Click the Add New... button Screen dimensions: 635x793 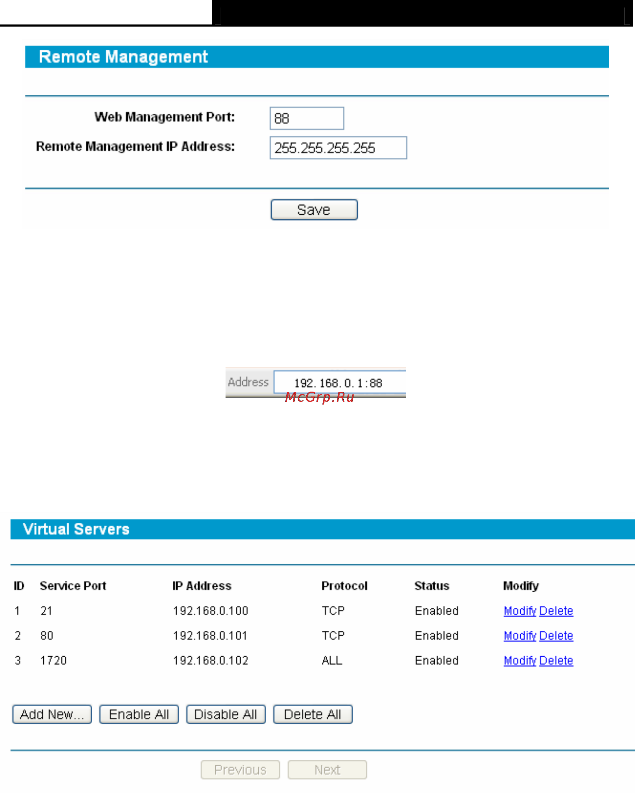[52, 714]
